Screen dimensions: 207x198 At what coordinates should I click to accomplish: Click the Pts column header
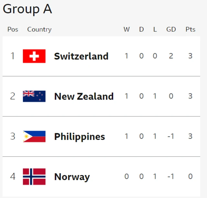click(191, 29)
